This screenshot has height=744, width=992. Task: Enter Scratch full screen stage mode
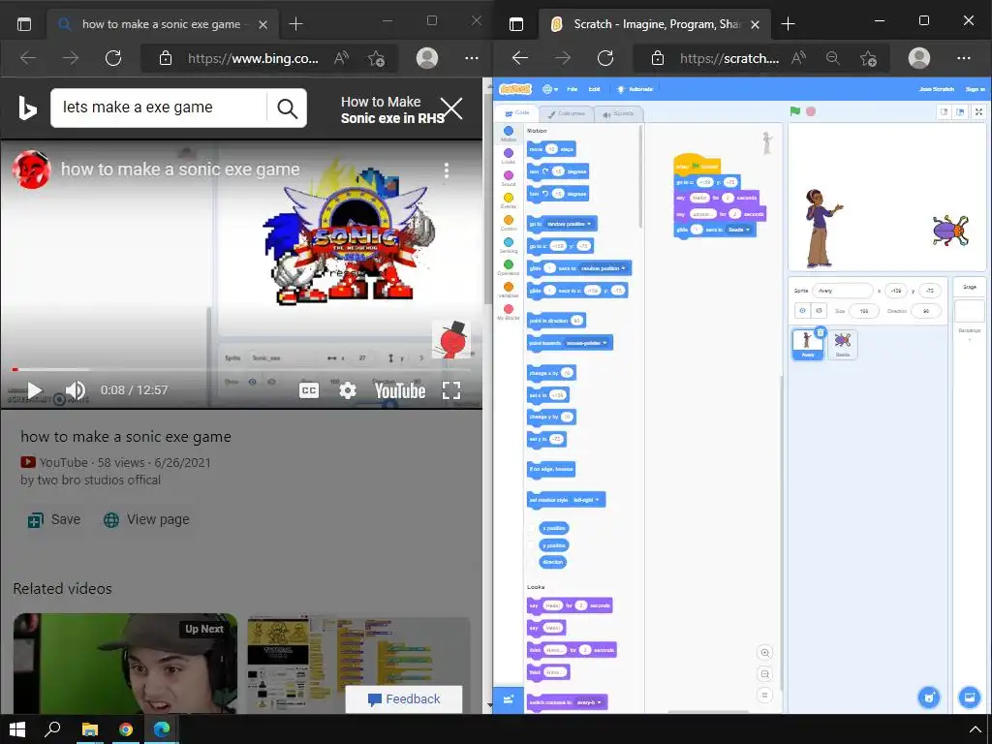[x=978, y=112]
